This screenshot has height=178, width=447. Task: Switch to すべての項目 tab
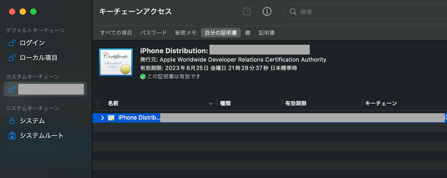coord(116,33)
